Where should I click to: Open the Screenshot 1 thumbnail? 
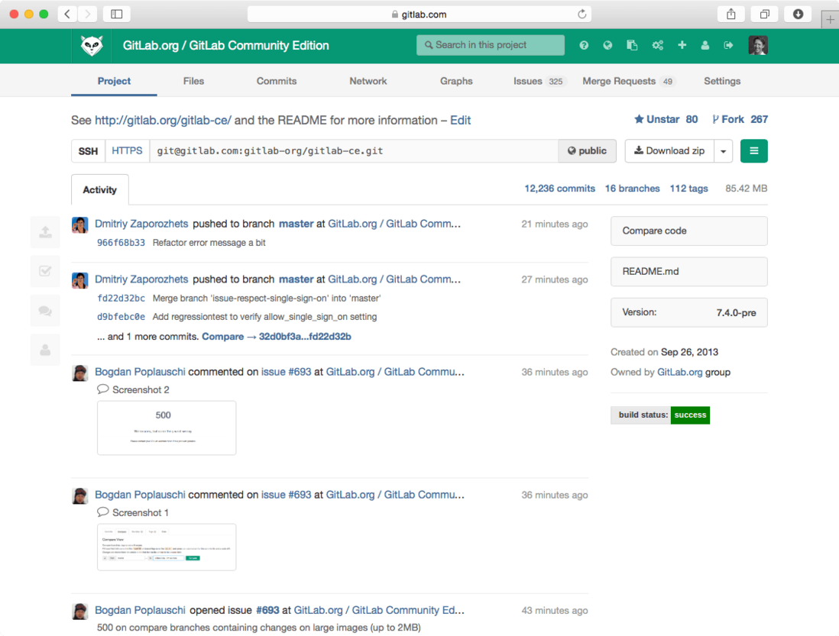pos(167,547)
